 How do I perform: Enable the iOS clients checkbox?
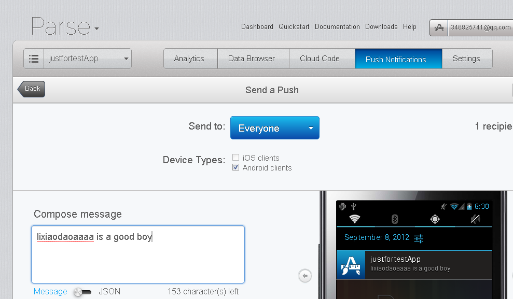click(x=236, y=157)
